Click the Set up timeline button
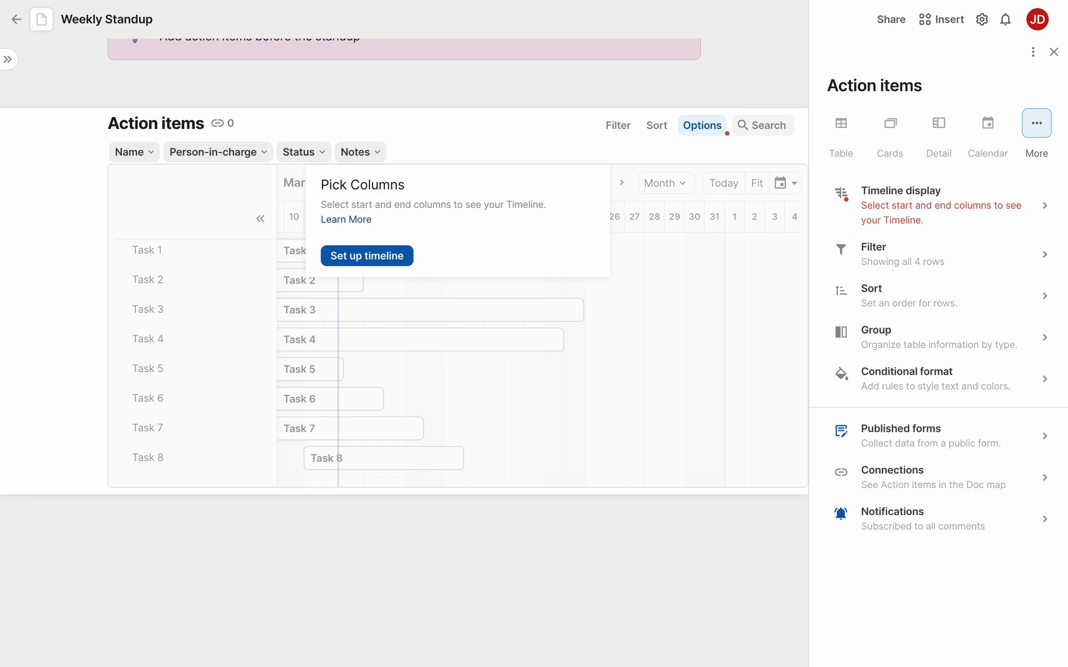Image resolution: width=1068 pixels, height=667 pixels. pyautogui.click(x=367, y=256)
